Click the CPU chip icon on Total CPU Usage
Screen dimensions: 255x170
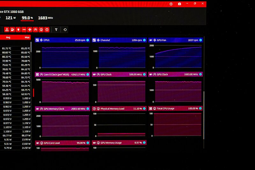[150, 109]
